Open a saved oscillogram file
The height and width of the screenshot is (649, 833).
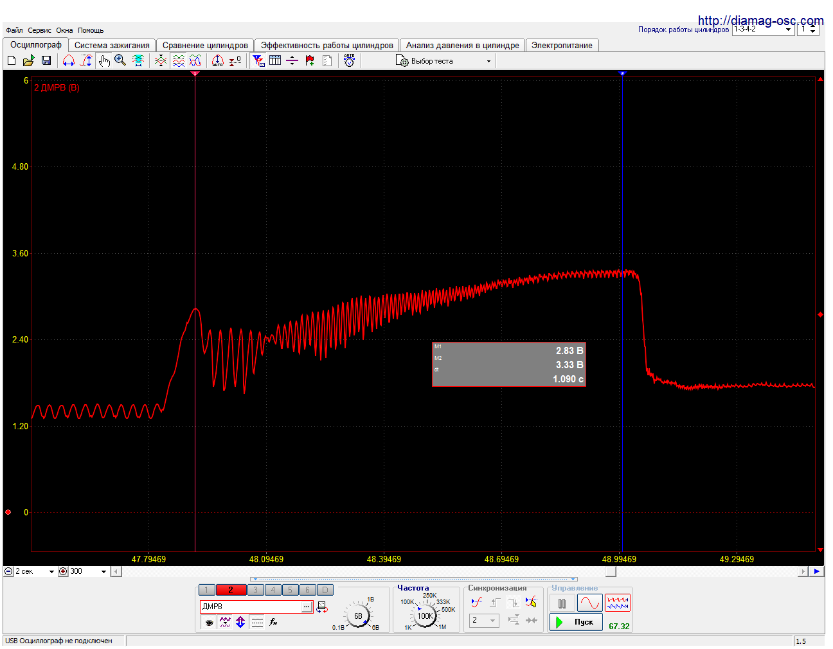click(28, 60)
